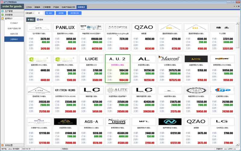Click the PANLUX logo
The height and width of the screenshot is (151, 241).
[65, 28]
